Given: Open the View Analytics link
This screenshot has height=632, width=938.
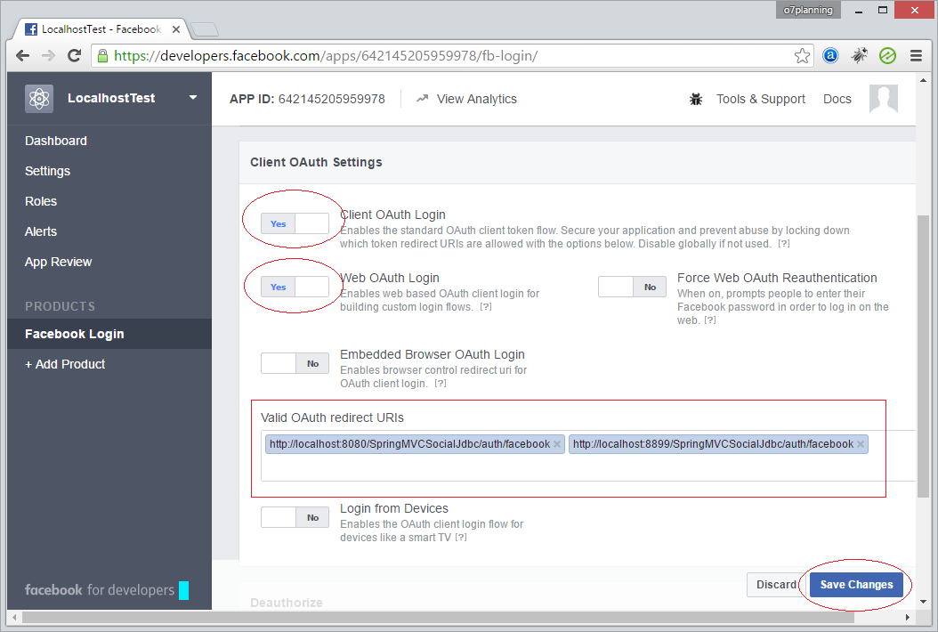Looking at the screenshot, I should pos(477,99).
